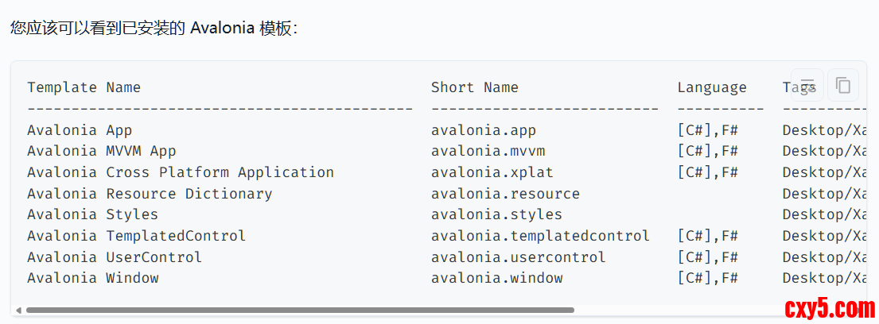Click the 'avalonia.styles' short name
879x324 pixels.
[496, 214]
